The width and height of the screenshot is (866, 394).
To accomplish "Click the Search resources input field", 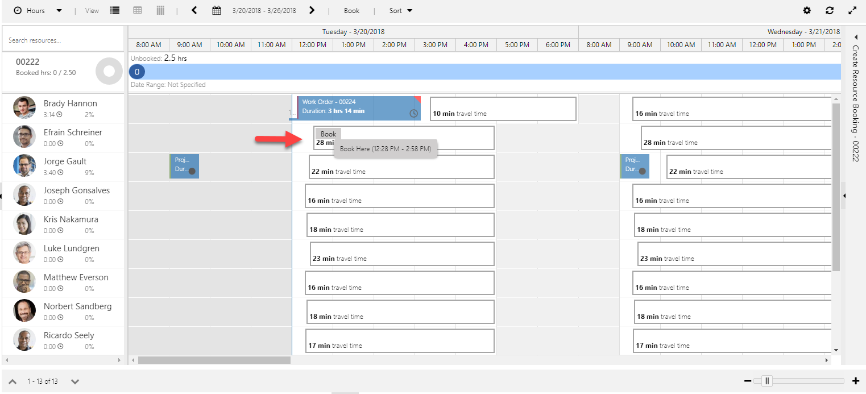I will (63, 38).
